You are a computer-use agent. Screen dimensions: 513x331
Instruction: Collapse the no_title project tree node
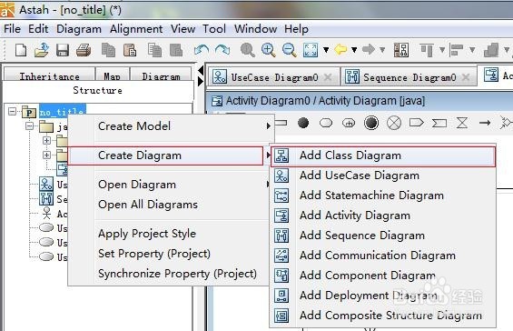click(x=12, y=112)
